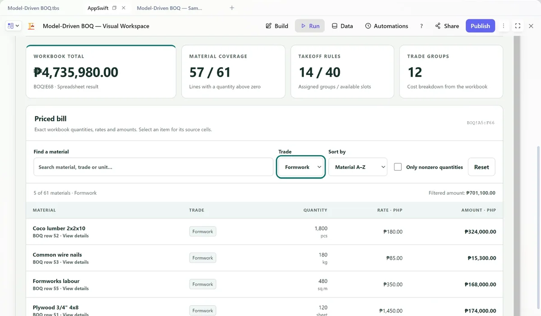Click the BOQ!A5:F66 range reference
Viewport: 541px width, 316px height.
tap(481, 123)
